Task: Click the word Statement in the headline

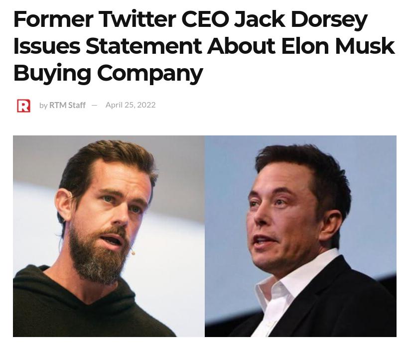Action: tap(143, 46)
